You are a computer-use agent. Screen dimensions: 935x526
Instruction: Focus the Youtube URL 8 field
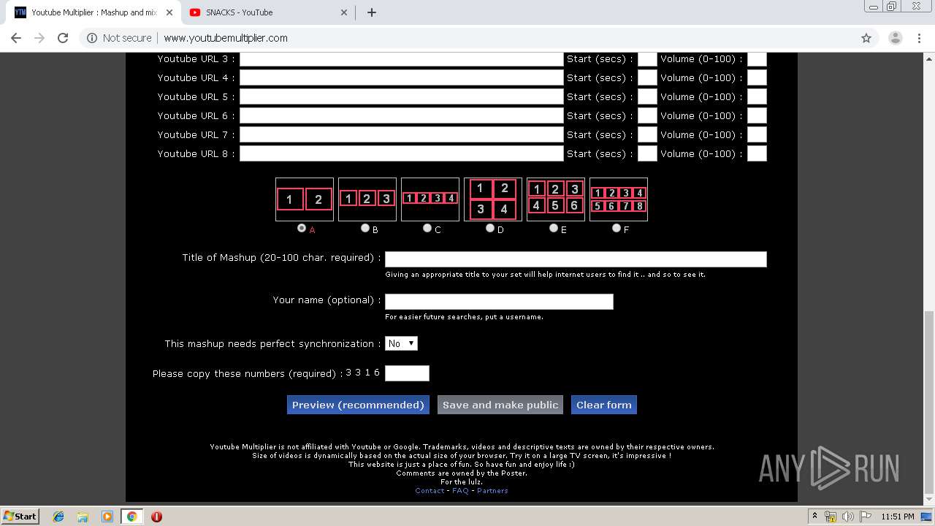click(x=402, y=153)
